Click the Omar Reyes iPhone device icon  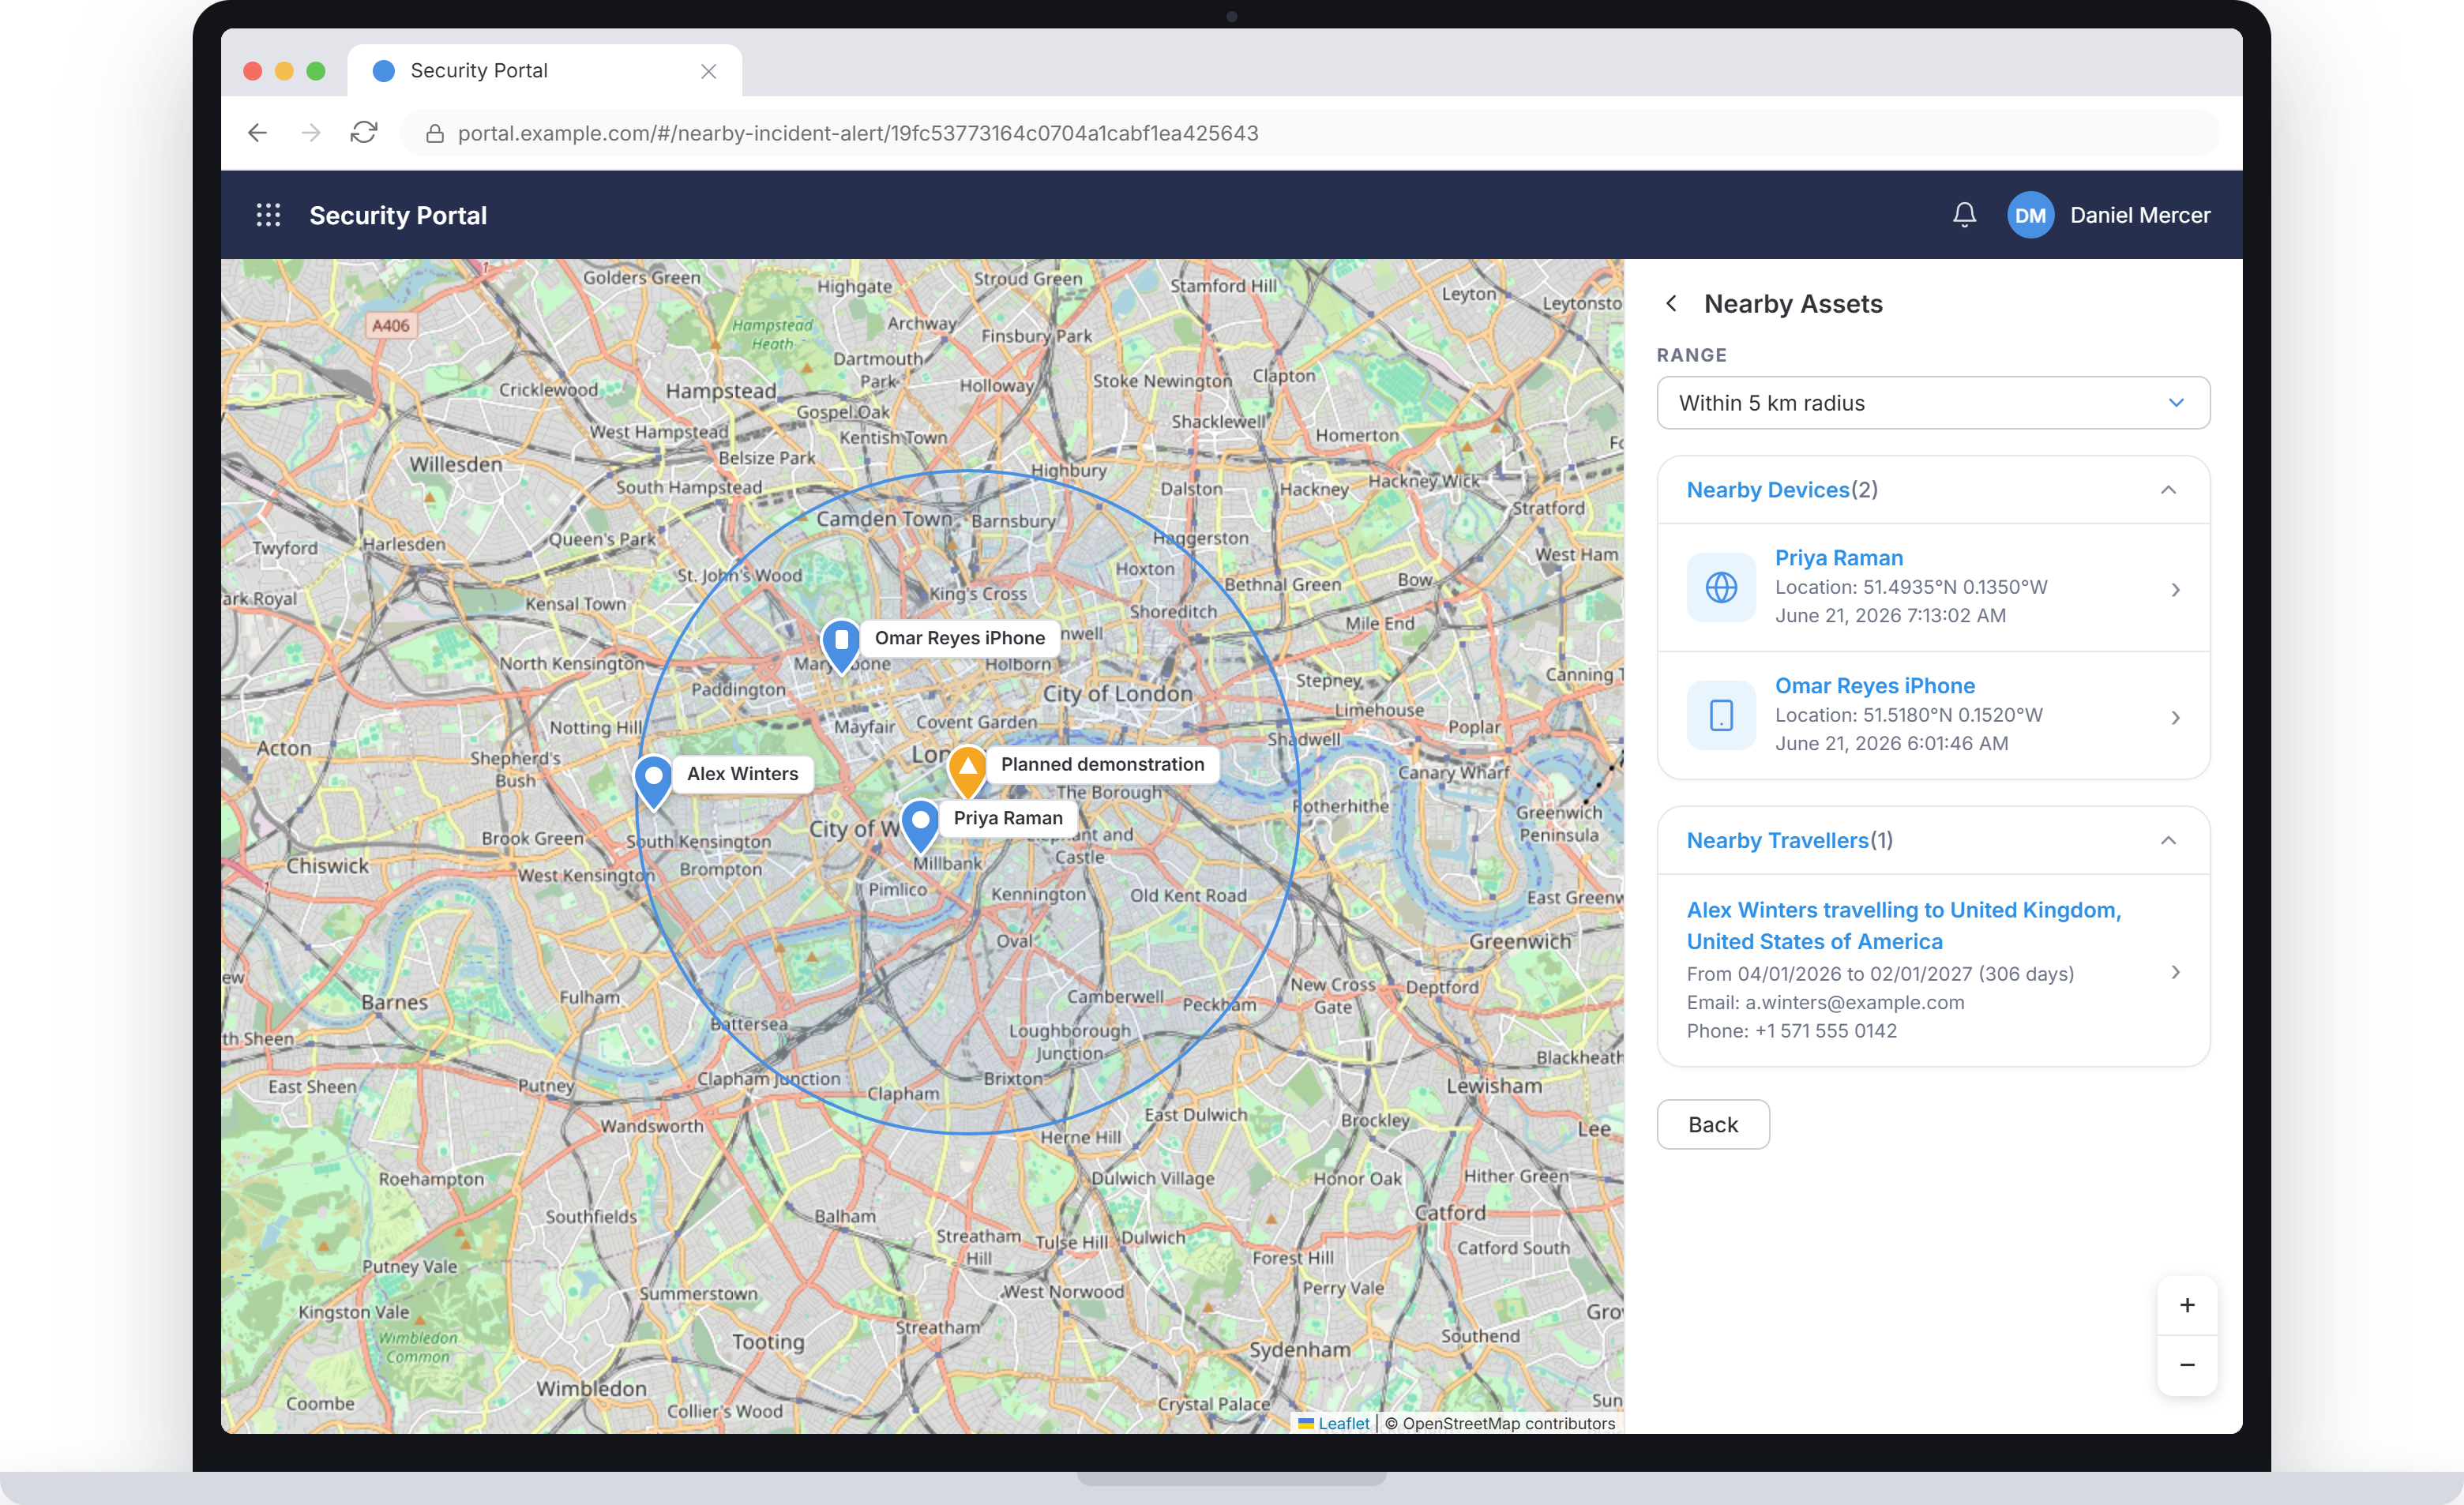1721,715
